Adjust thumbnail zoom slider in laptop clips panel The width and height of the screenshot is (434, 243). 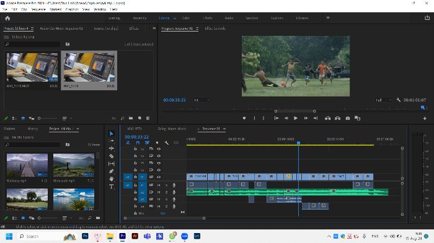[48, 118]
